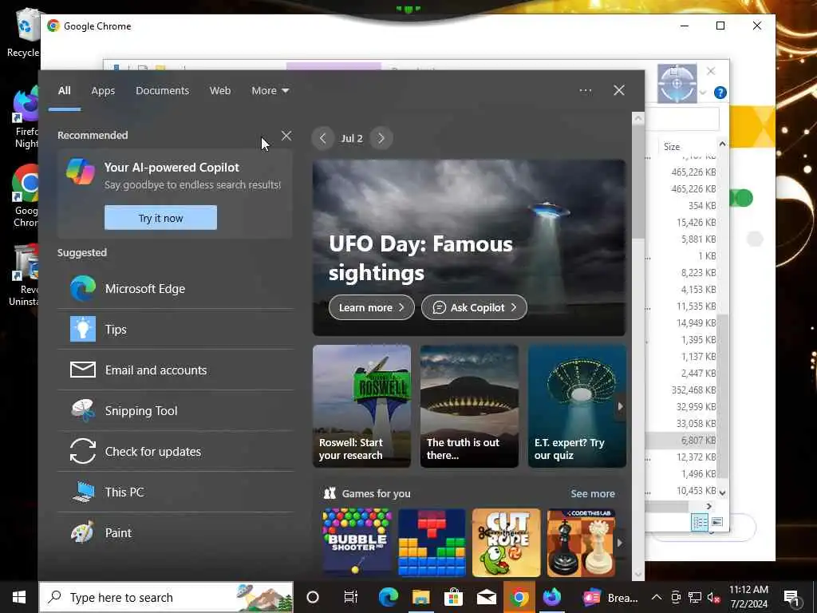Click the search panel vertical scrollbar

[x=638, y=183]
